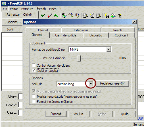Enable Control Autom. de Guany checkbox
The width and height of the screenshot is (144, 127).
click(x=34, y=65)
